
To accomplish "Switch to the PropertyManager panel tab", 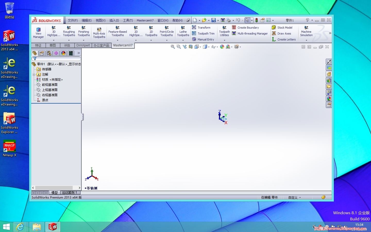I will point(42,53).
